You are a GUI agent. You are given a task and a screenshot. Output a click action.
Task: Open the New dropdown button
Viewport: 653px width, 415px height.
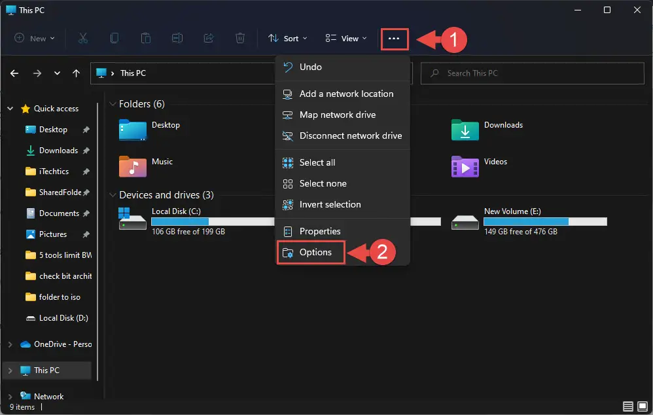tap(35, 39)
